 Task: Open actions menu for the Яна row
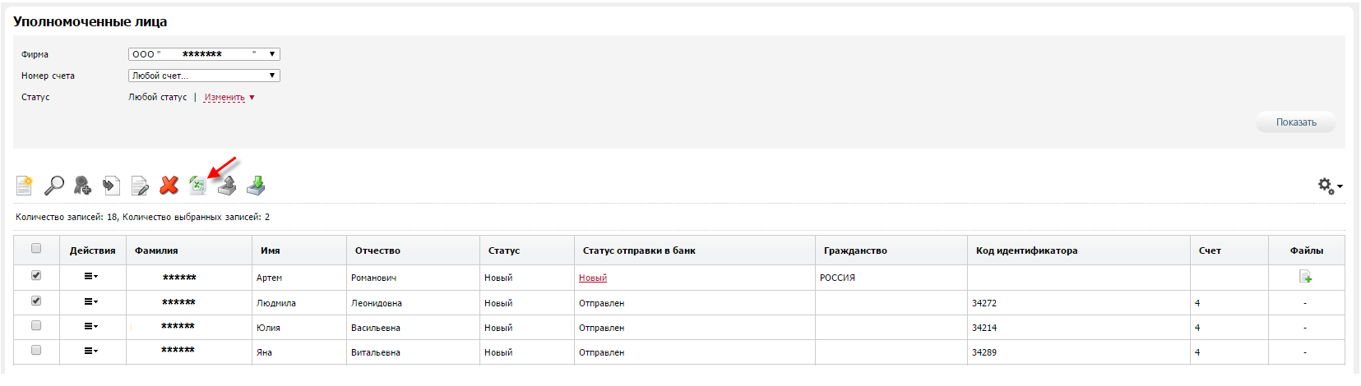tap(91, 352)
